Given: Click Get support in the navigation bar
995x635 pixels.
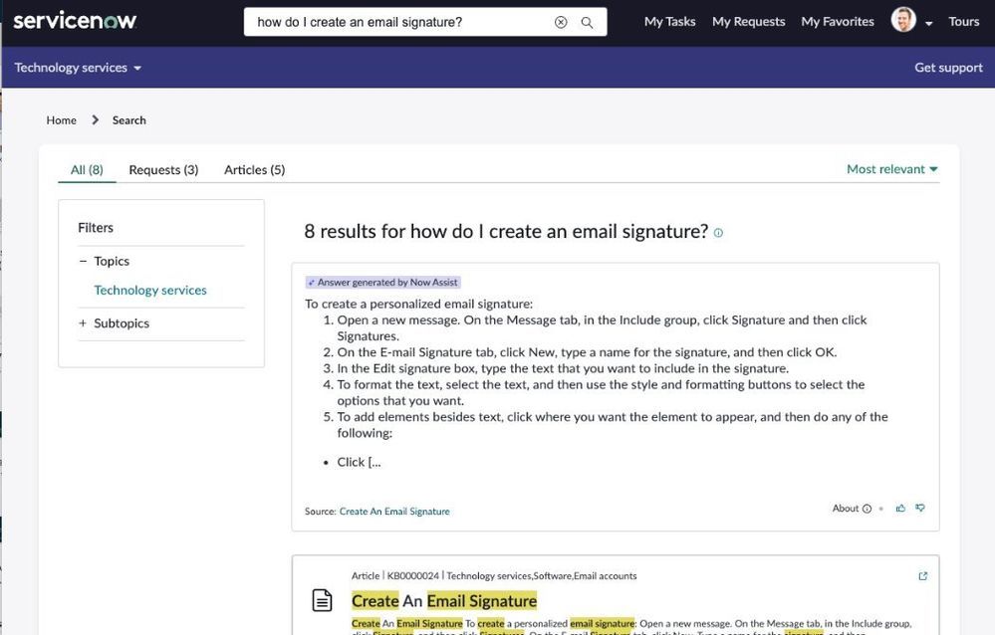Looking at the screenshot, I should click(x=948, y=67).
